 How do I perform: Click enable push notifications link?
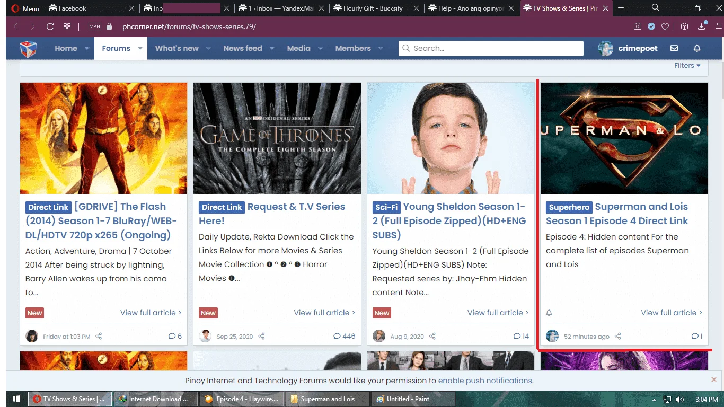485,381
